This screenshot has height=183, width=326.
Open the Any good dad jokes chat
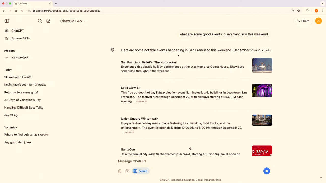click(x=18, y=142)
